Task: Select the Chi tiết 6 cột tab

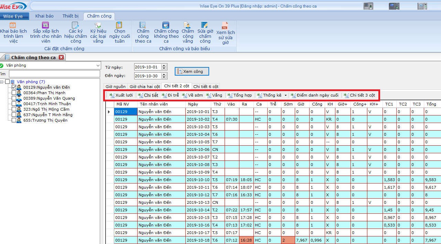Action: (x=206, y=86)
